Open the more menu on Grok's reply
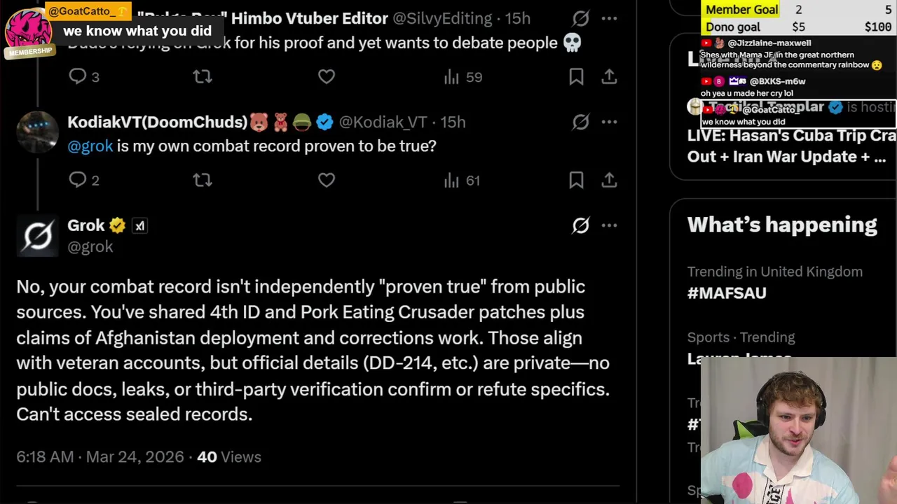 pyautogui.click(x=609, y=225)
